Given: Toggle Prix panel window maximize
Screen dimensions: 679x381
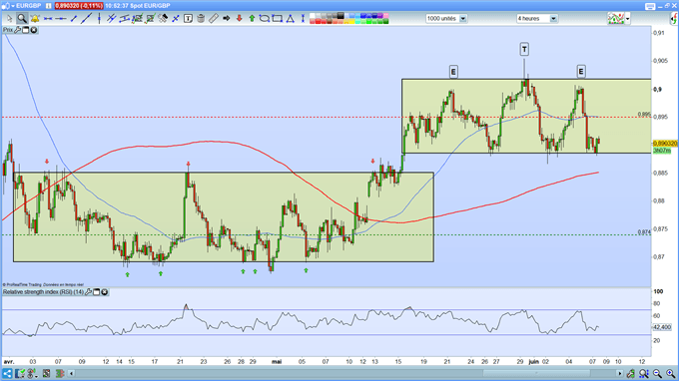Looking at the screenshot, I should [x=26, y=30].
